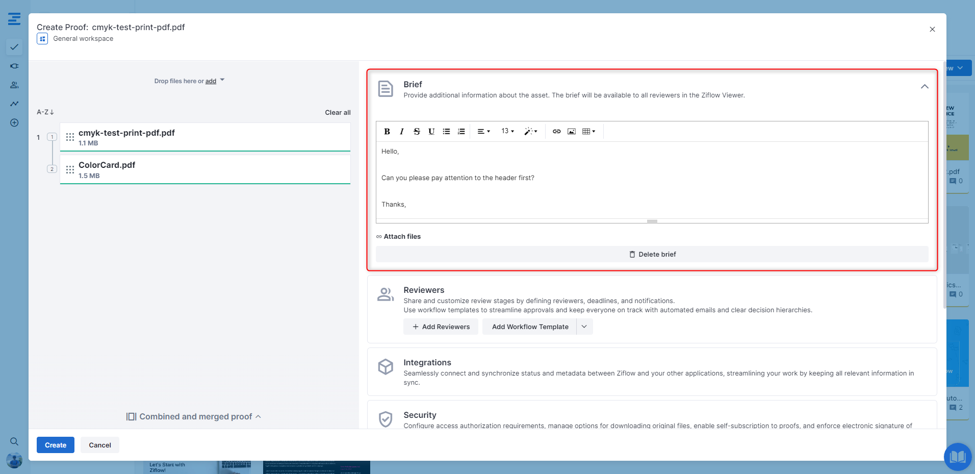Viewport: 975px width, 474px height.
Task: Collapse the Brief section
Action: coord(925,87)
